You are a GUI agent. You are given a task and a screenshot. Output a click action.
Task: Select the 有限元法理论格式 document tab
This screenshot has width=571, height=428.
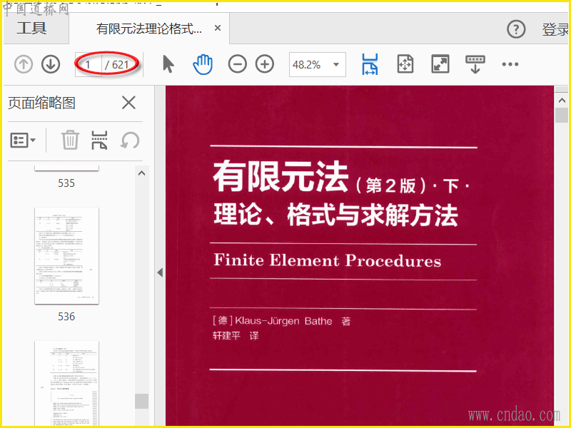coord(149,29)
